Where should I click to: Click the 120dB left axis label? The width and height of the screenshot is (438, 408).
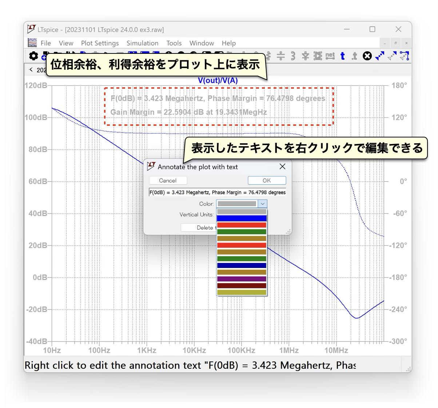(x=36, y=85)
